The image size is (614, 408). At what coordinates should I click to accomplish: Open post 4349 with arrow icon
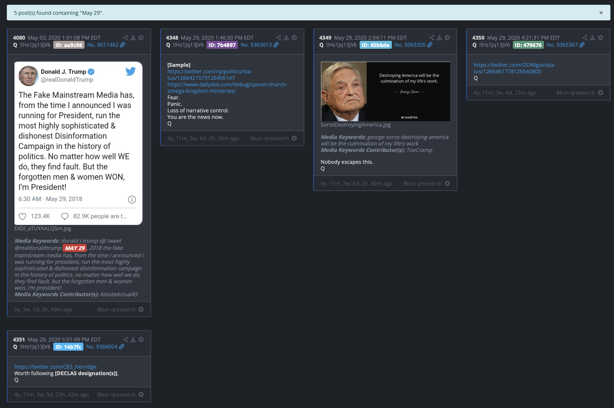(x=447, y=38)
